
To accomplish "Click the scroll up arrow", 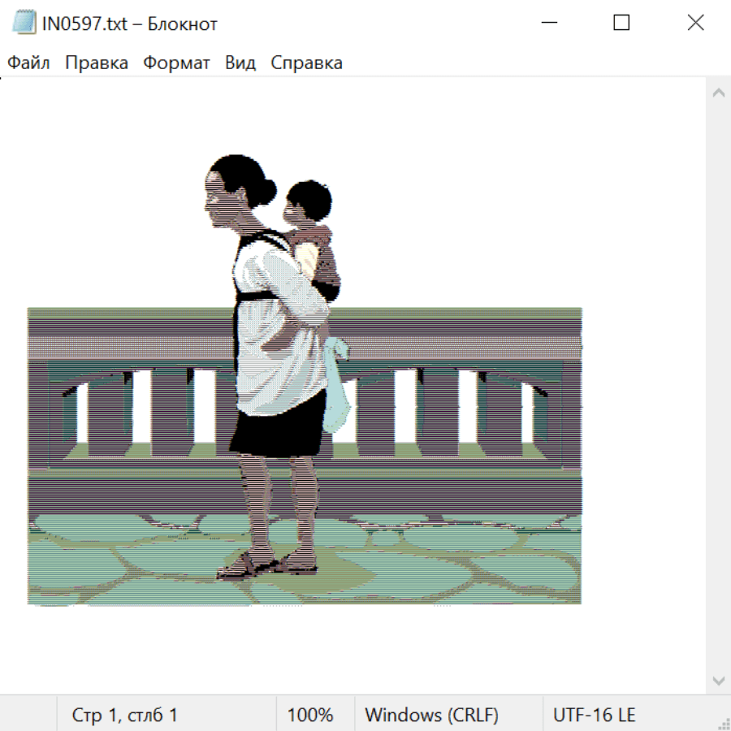I will 718,93.
